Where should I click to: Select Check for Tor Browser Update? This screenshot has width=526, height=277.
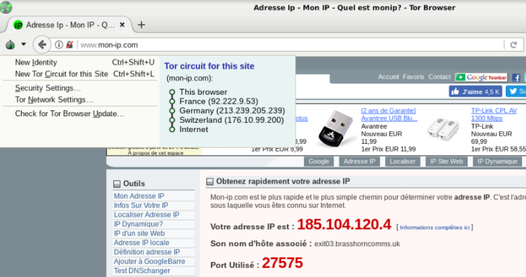click(70, 114)
